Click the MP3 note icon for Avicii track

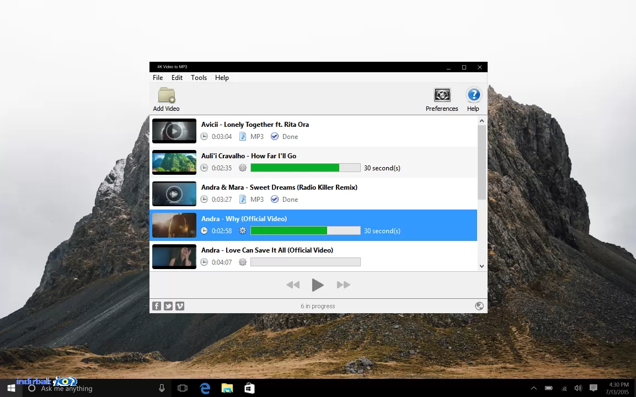click(x=243, y=137)
